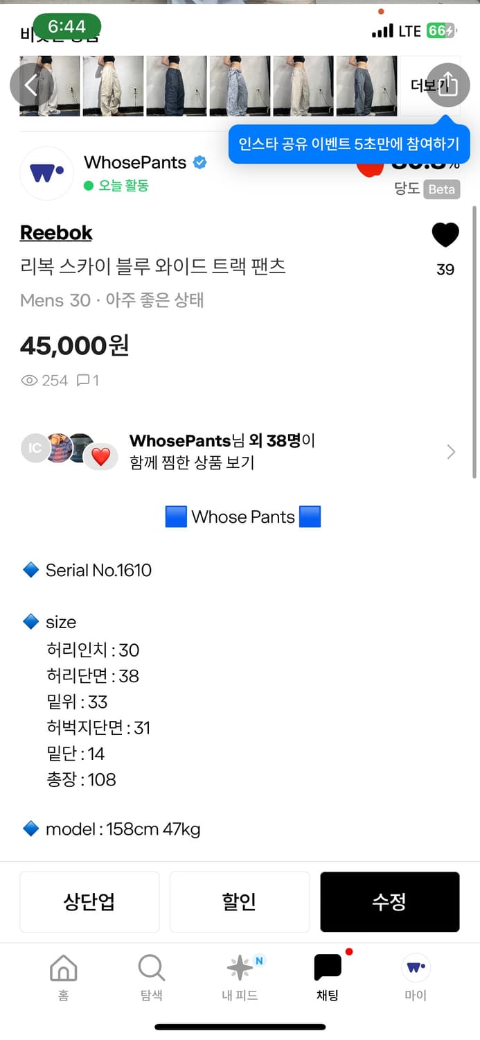Toggle the heart like button

pos(445,236)
